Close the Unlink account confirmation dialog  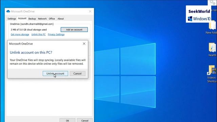(84, 44)
